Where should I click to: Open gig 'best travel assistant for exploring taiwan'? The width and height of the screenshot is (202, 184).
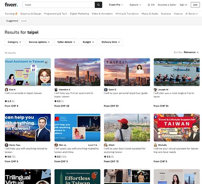[125, 150]
